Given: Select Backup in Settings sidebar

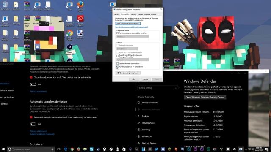Looking at the screenshot, I should point(145,116).
